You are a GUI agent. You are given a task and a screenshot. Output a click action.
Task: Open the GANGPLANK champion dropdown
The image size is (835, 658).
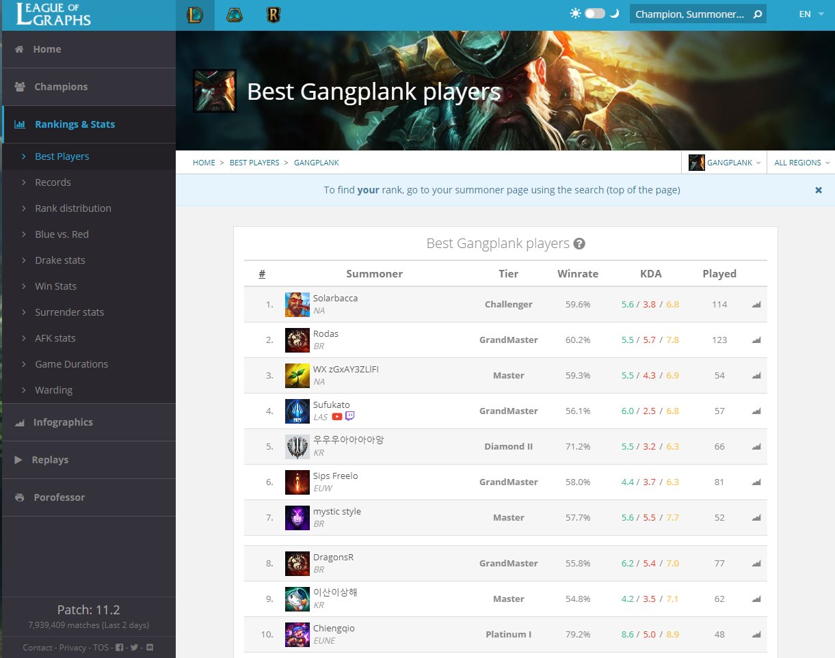(724, 163)
